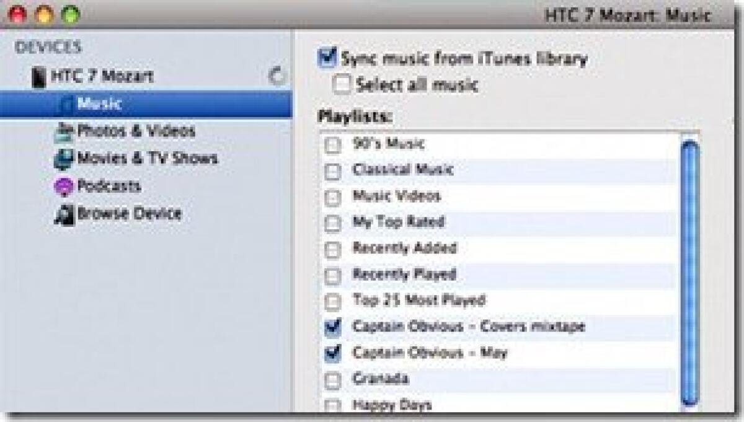
Task: Enable the Classical Music playlist
Action: pos(333,170)
